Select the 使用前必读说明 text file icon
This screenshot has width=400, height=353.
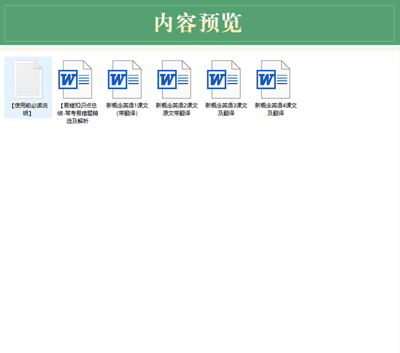pos(28,79)
